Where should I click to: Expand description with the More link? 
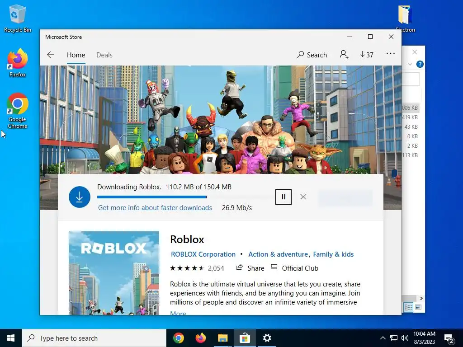point(178,313)
